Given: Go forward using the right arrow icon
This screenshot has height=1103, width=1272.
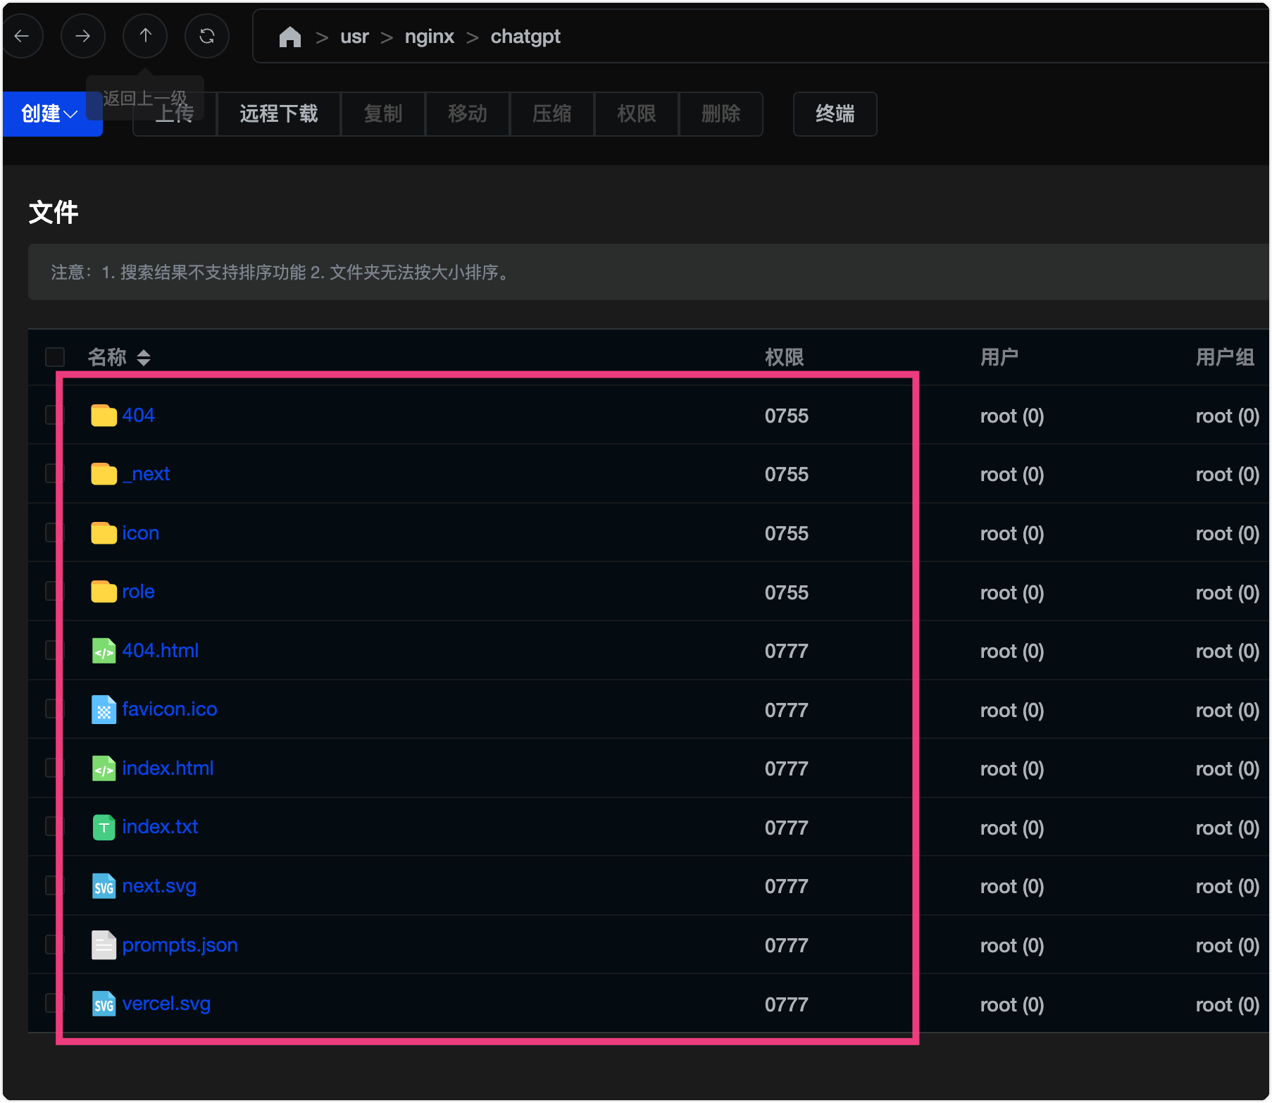Looking at the screenshot, I should [x=83, y=36].
